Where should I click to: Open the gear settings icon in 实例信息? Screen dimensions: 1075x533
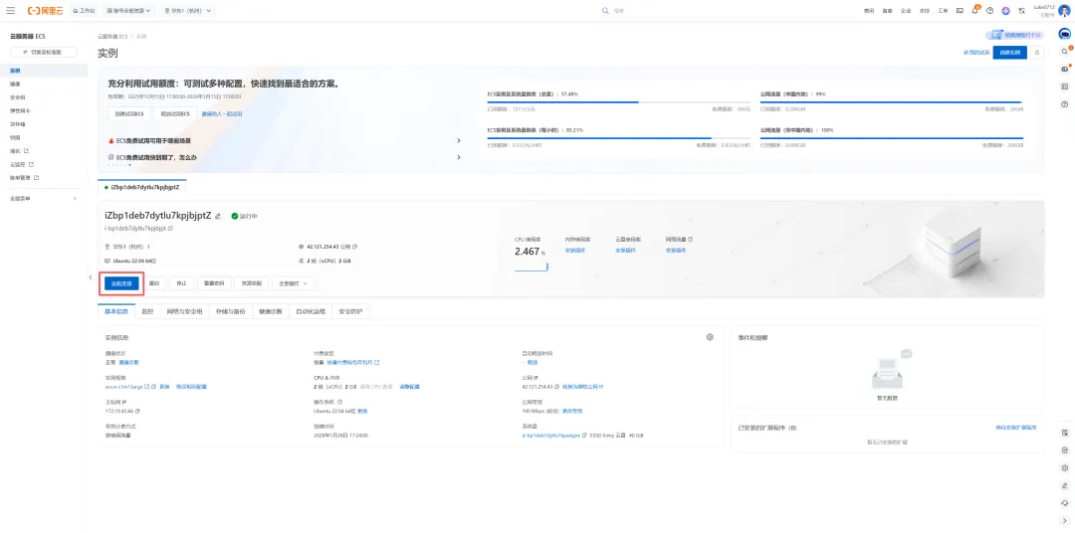[711, 337]
